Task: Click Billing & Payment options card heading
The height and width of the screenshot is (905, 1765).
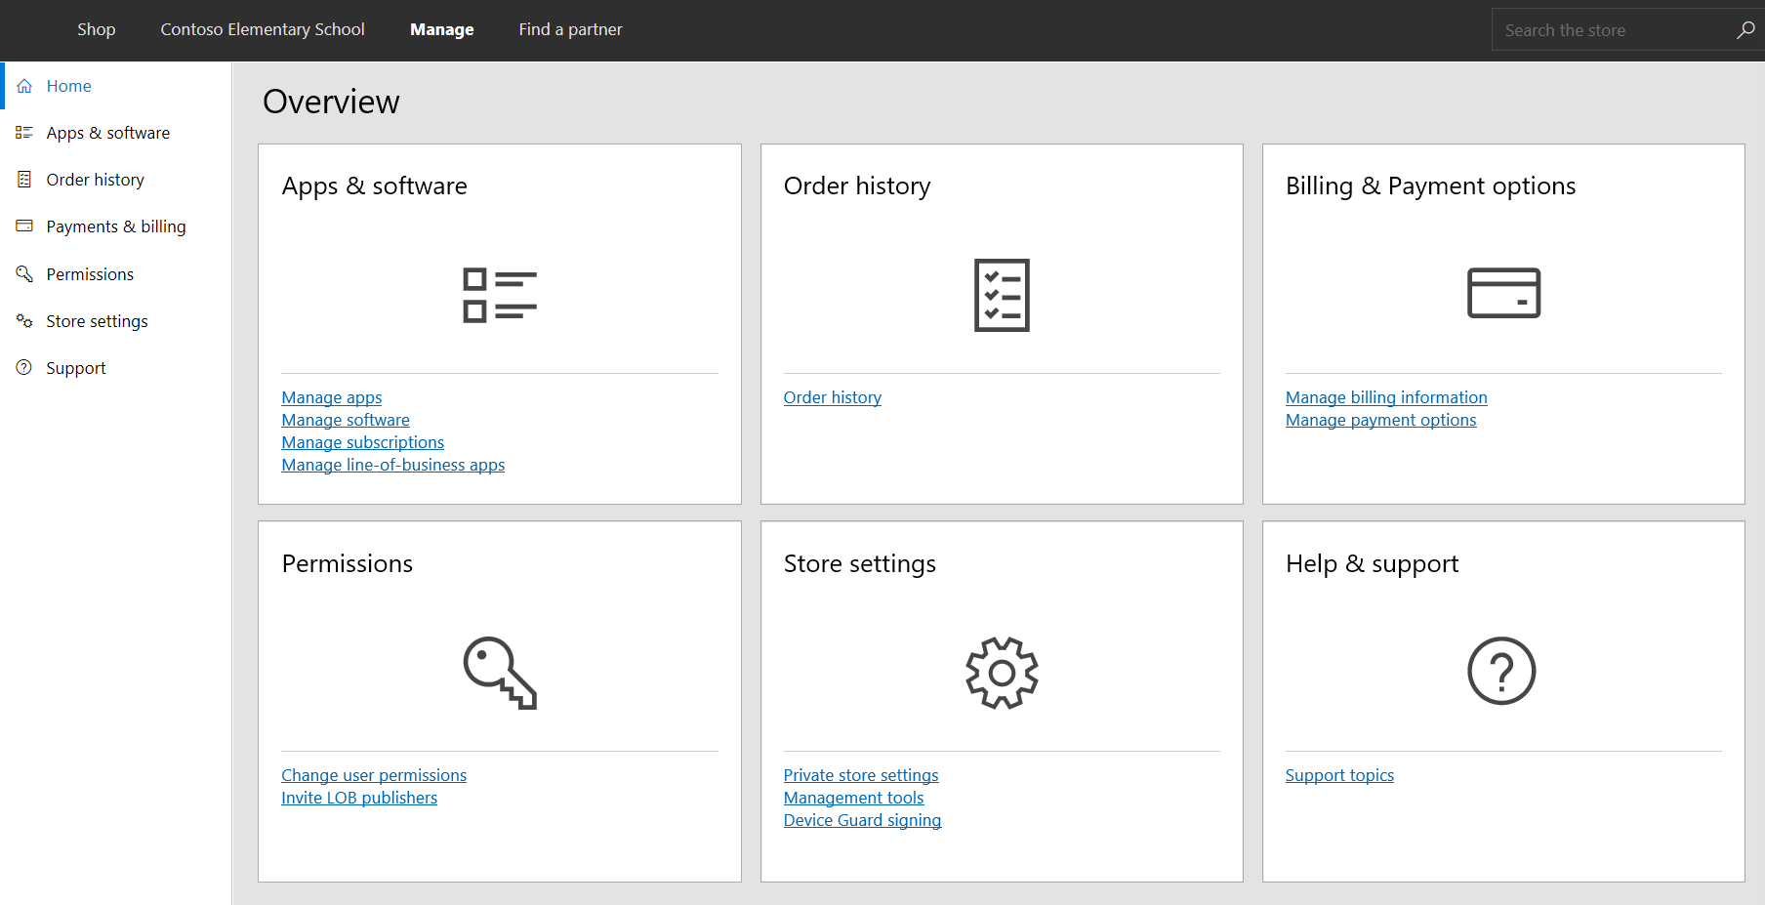Action: tap(1430, 185)
